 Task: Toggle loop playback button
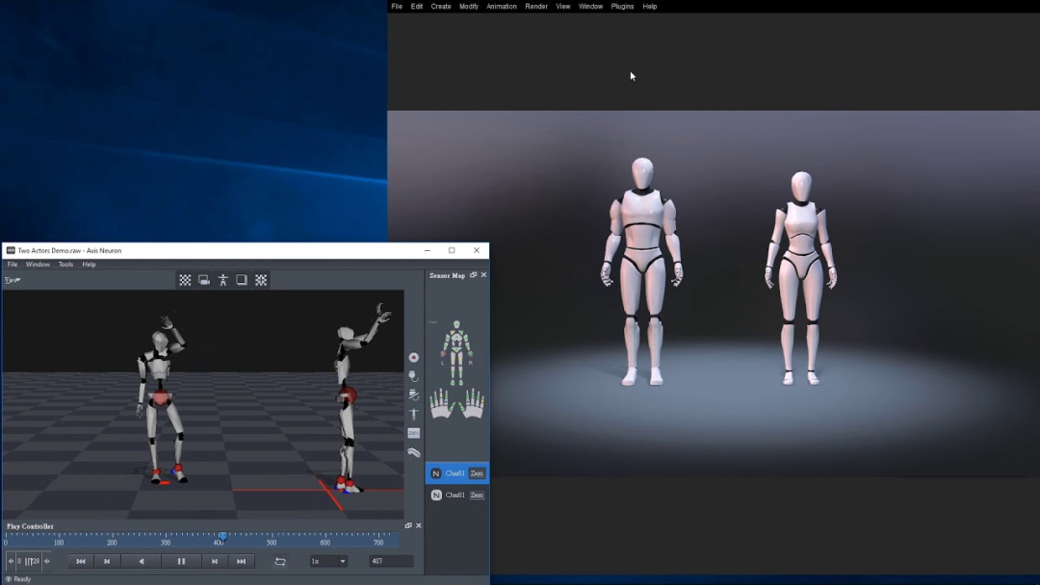(280, 561)
